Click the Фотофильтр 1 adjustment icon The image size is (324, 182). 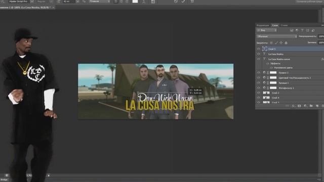(x=264, y=88)
